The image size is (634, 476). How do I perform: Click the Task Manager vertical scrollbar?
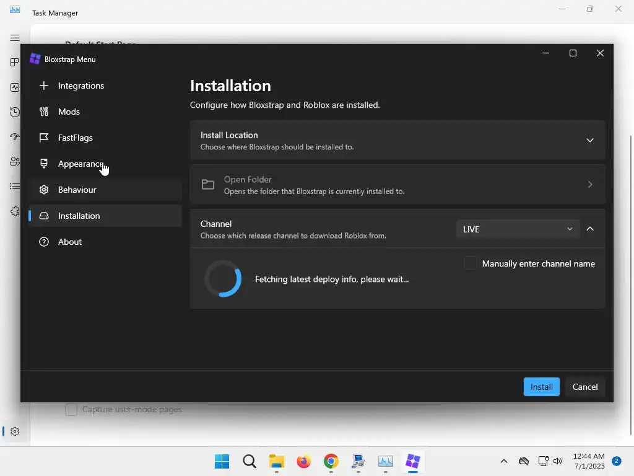tap(631, 285)
